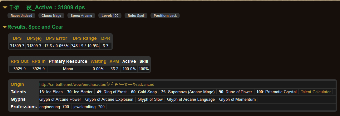This screenshot has width=340, height=116.
Task: Select the Spec: Arcane badge
Action: coord(81,16)
